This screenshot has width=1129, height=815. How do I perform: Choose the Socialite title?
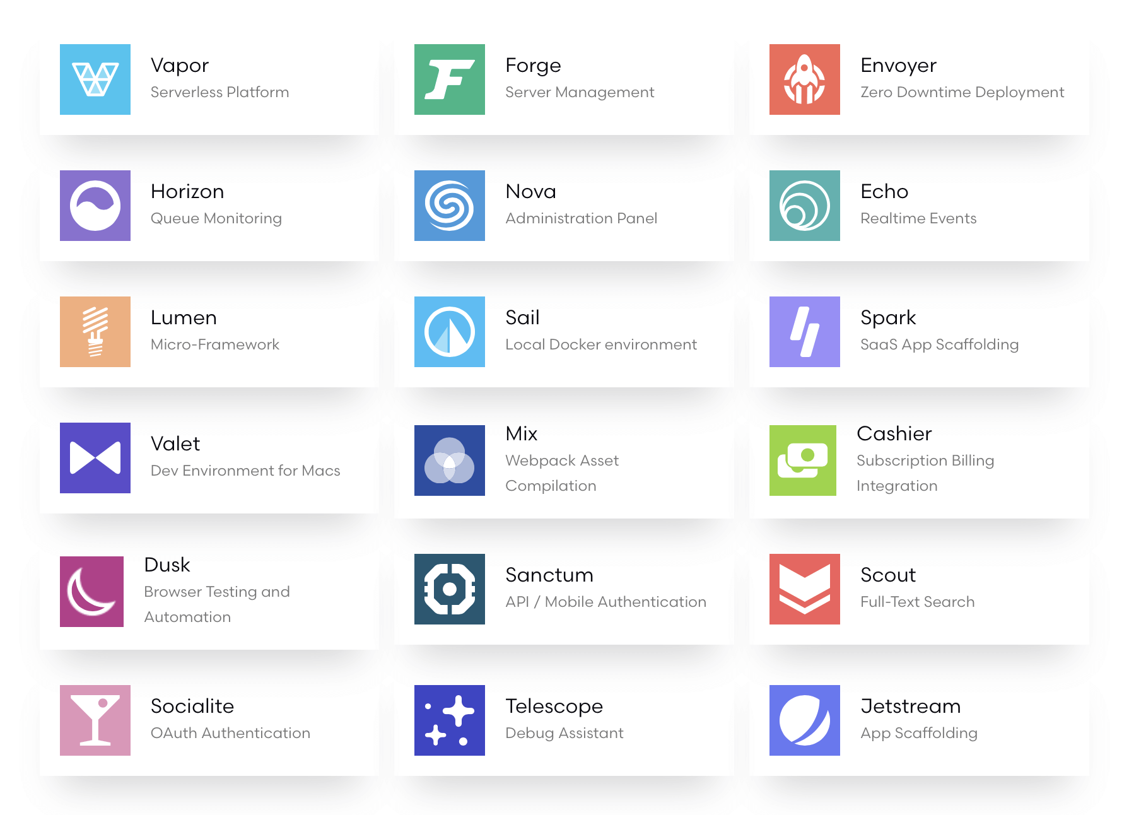(x=192, y=707)
